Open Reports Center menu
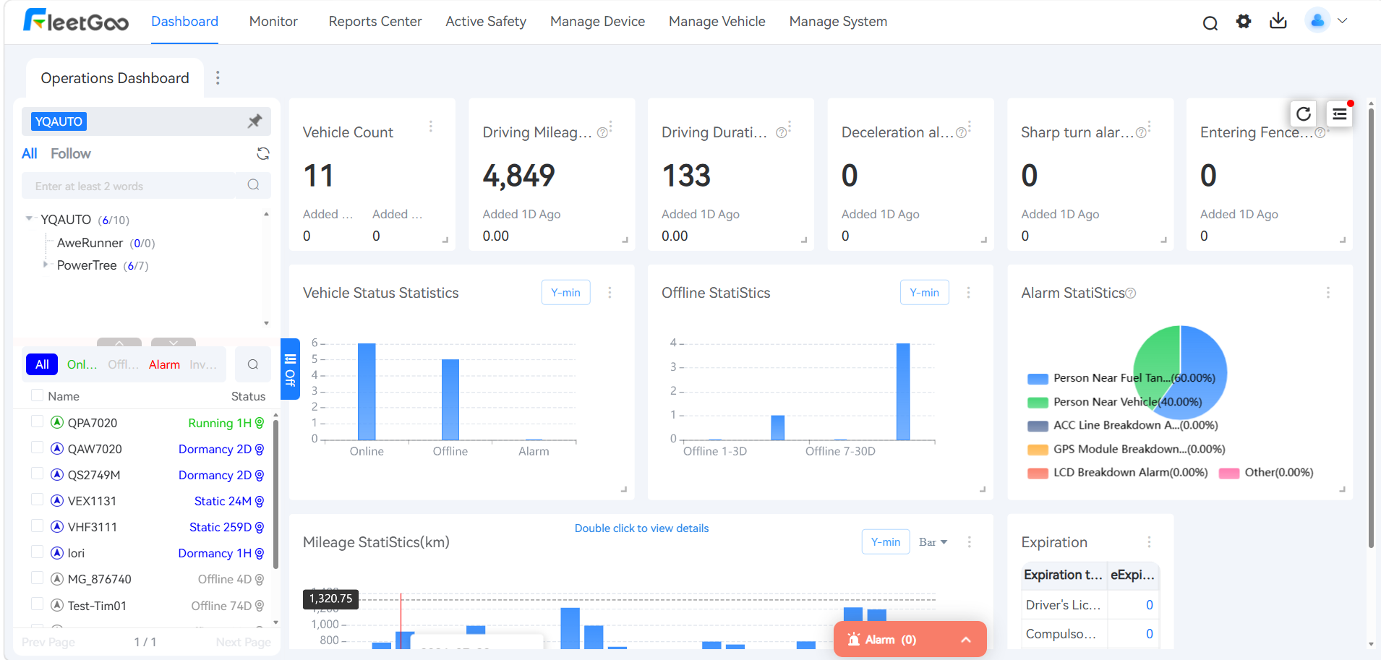The image size is (1381, 660). point(375,22)
